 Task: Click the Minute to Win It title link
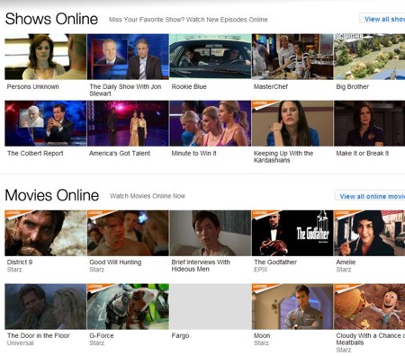click(x=193, y=153)
